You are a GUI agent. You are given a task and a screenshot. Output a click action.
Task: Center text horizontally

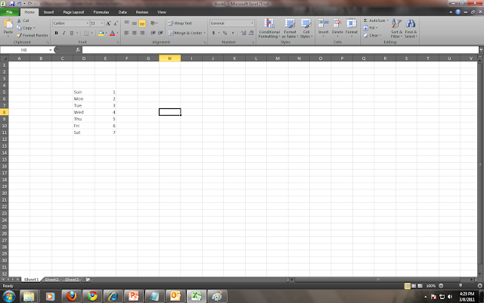pyautogui.click(x=135, y=33)
